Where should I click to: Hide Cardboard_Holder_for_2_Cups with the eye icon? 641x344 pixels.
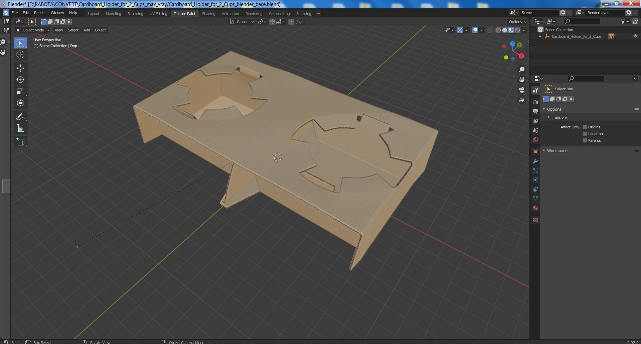tap(635, 36)
